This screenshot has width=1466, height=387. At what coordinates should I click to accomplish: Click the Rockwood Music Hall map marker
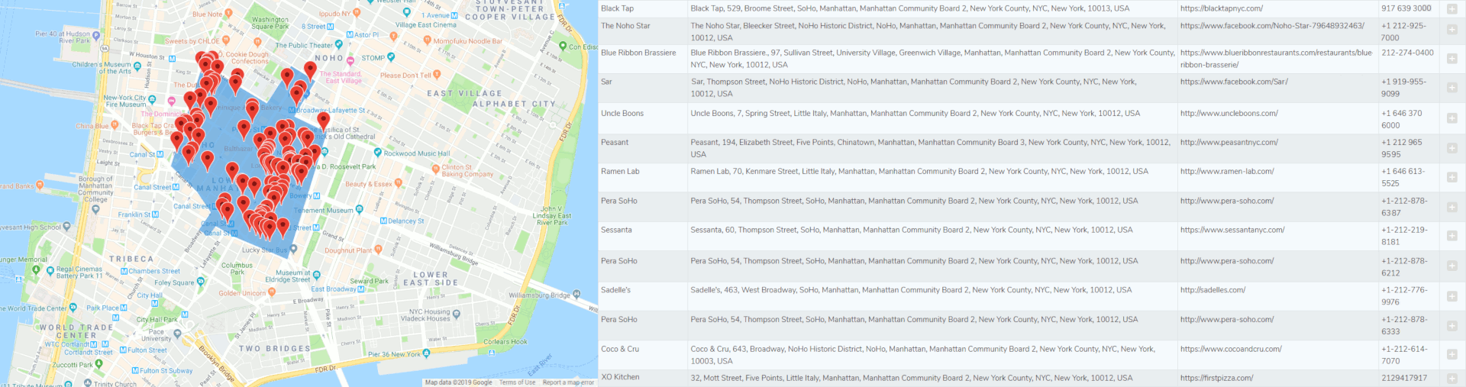pos(378,153)
